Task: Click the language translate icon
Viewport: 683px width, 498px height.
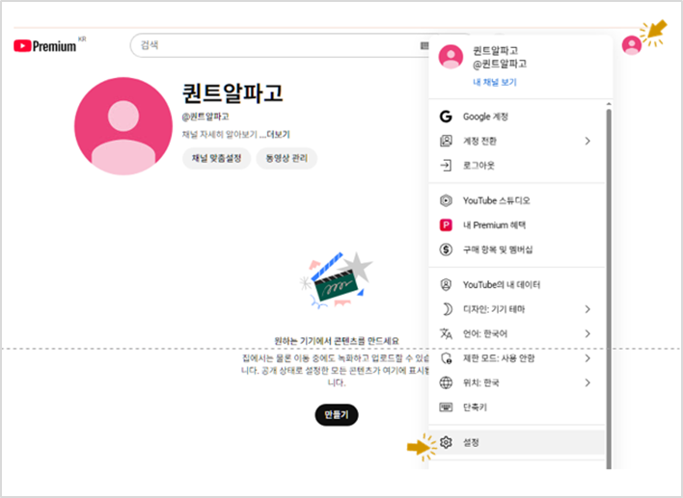Action: [446, 333]
